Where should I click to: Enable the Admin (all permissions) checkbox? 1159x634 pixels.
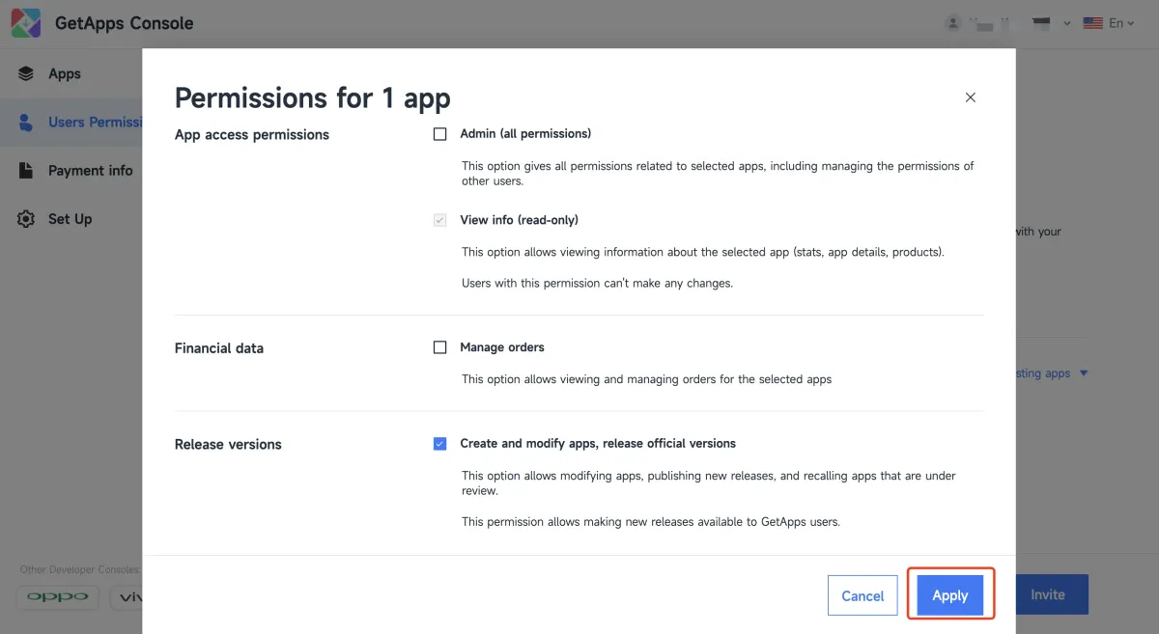[440, 134]
